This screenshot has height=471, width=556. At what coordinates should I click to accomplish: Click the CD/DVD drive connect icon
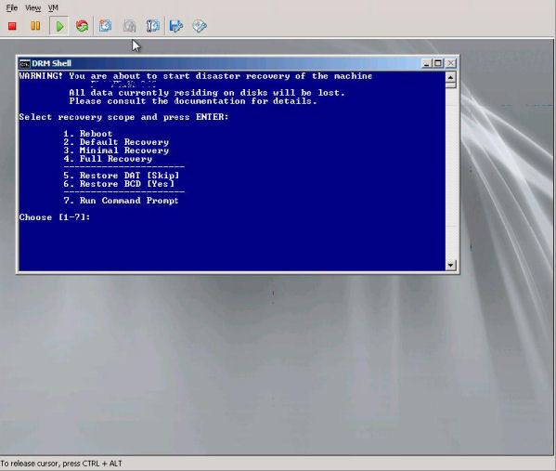pyautogui.click(x=200, y=26)
